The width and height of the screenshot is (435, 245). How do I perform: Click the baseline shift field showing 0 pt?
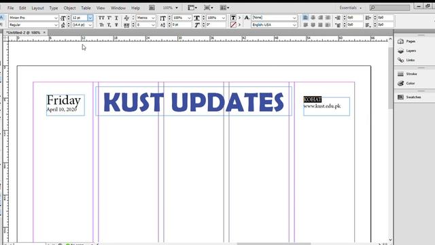coord(181,25)
